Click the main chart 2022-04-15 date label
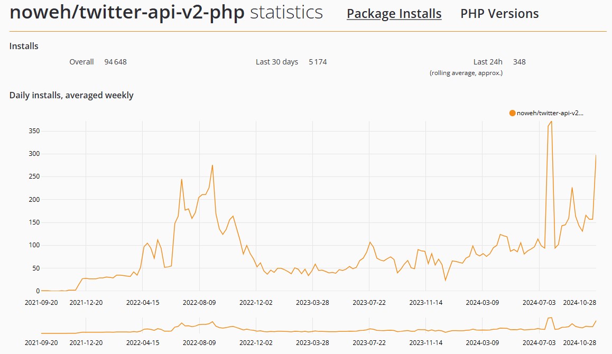The image size is (612, 354). tap(143, 302)
